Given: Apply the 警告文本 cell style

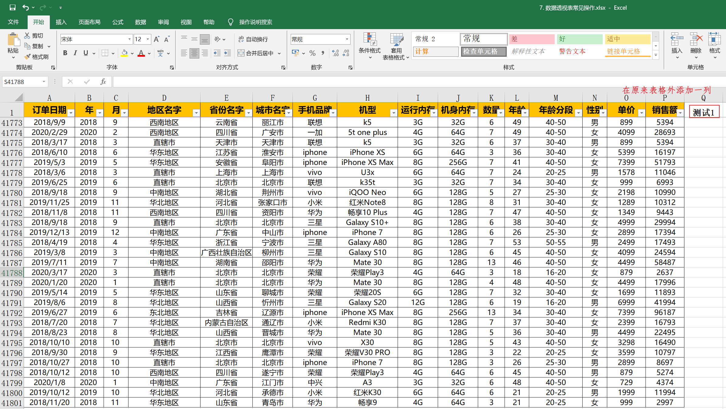Looking at the screenshot, I should click(x=579, y=51).
